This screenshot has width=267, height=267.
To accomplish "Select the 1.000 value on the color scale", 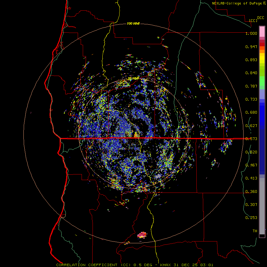I will tap(251, 33).
